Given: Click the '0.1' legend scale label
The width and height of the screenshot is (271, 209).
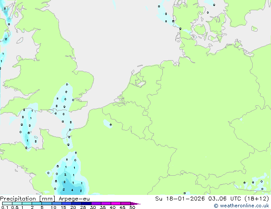Looking at the screenshot, I should coord(5,207).
